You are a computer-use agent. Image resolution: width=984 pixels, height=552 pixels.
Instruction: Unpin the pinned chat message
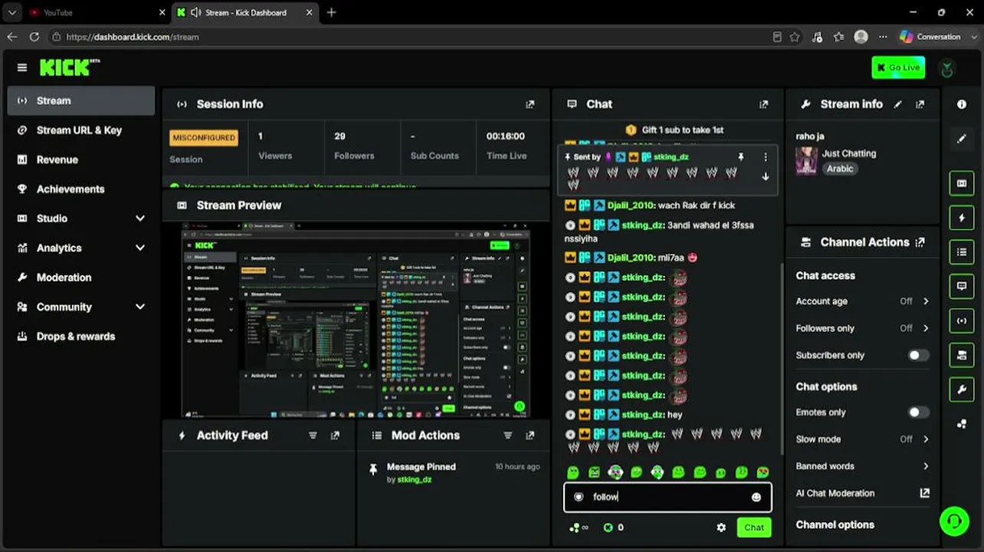pyautogui.click(x=741, y=157)
